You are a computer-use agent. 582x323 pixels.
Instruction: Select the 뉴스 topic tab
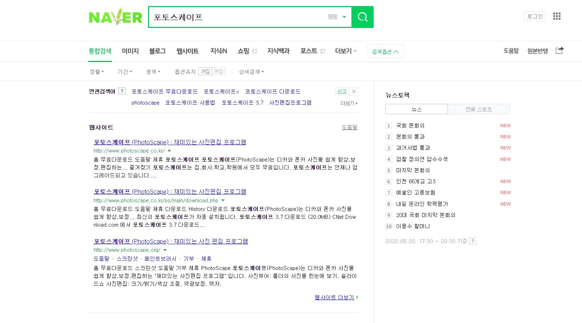[416, 109]
